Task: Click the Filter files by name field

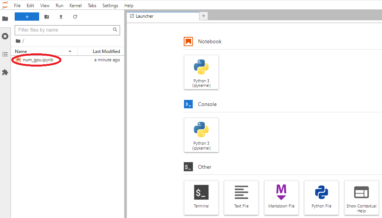Action: (x=64, y=30)
